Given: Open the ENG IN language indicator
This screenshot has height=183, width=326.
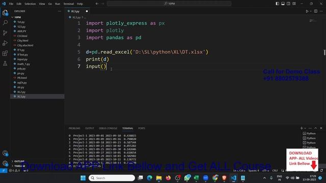Looking at the screenshot, I should click(x=280, y=178).
